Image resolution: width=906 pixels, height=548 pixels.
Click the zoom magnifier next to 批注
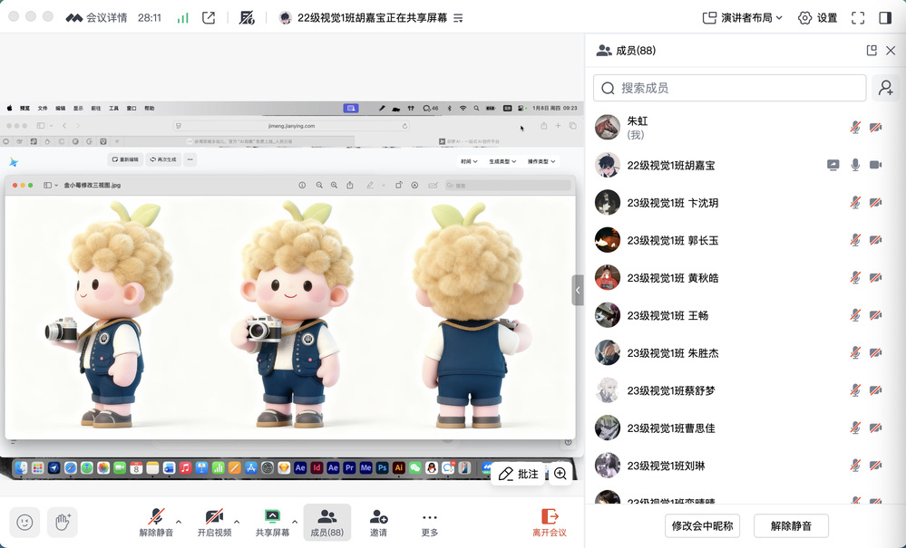(560, 474)
